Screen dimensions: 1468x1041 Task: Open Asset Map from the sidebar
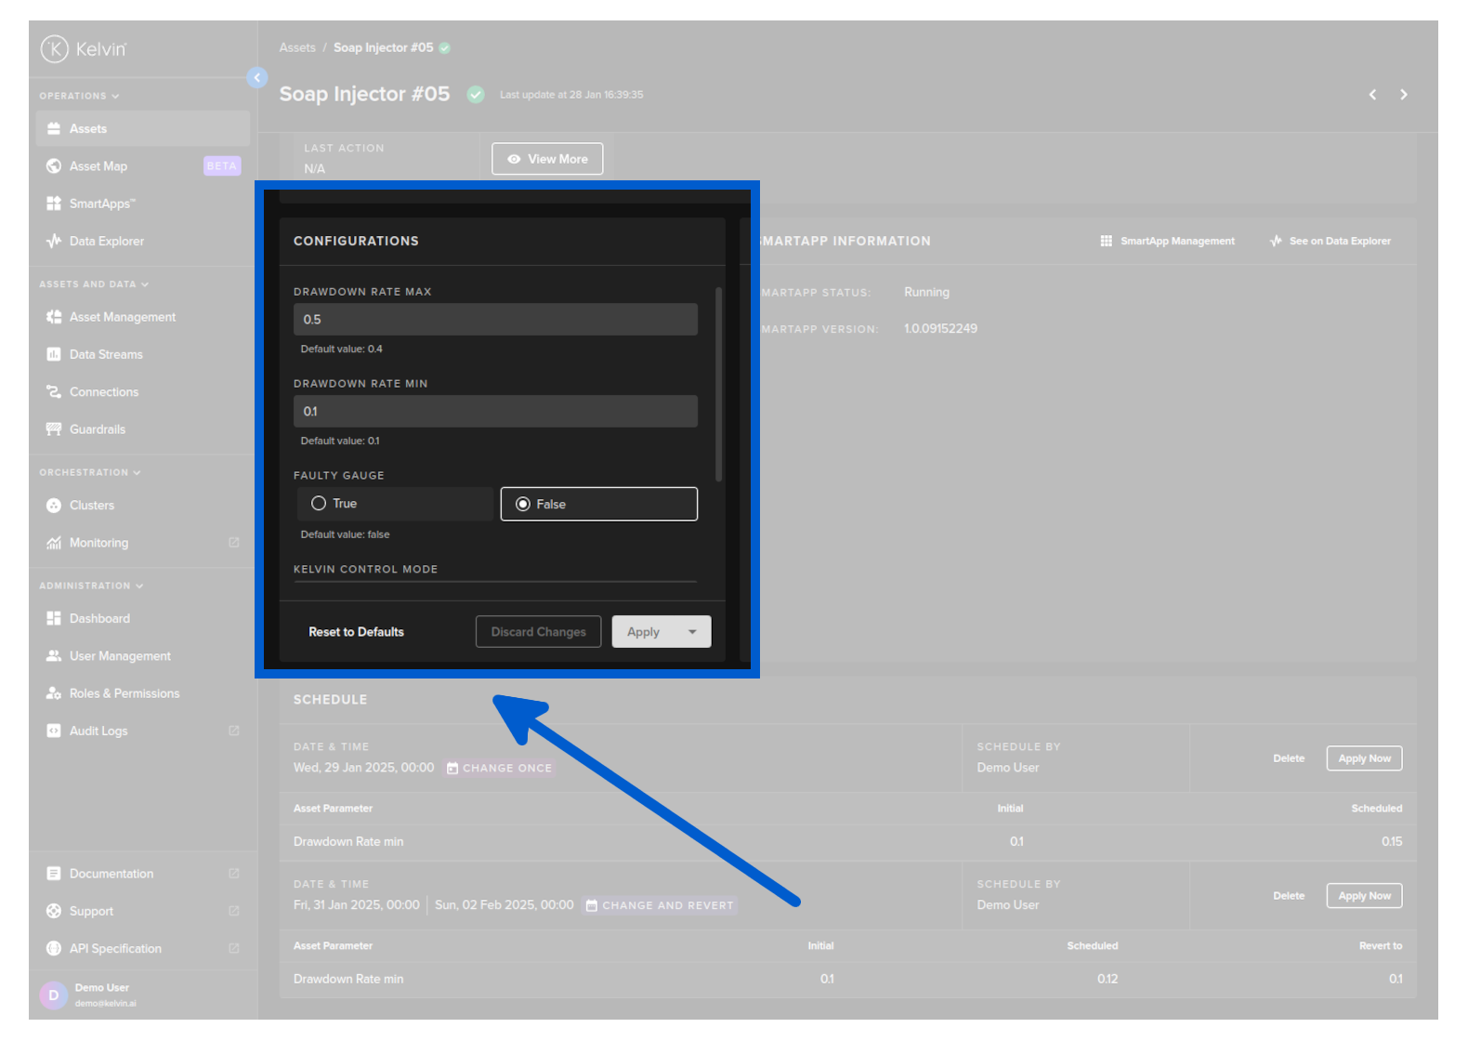[98, 166]
